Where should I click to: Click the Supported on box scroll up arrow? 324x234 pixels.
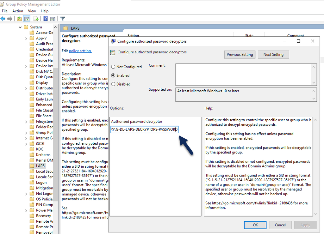coord(314,91)
